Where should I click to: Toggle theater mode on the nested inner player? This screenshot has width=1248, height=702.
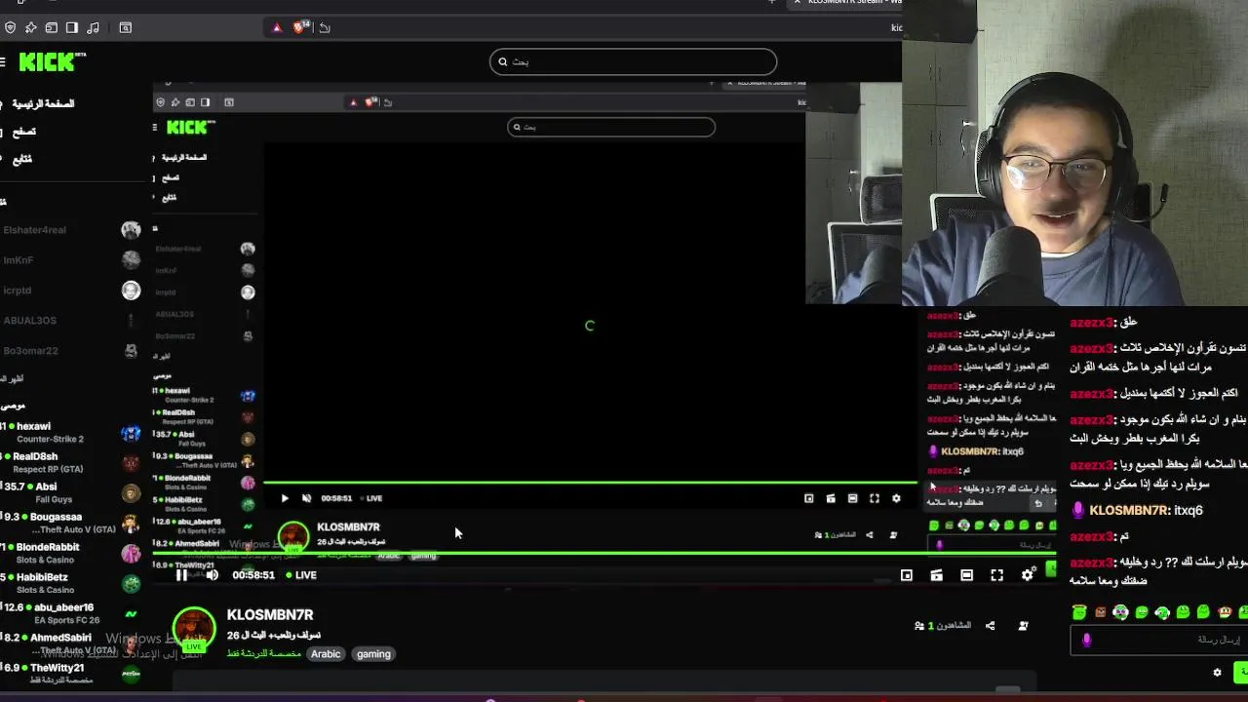click(x=852, y=498)
